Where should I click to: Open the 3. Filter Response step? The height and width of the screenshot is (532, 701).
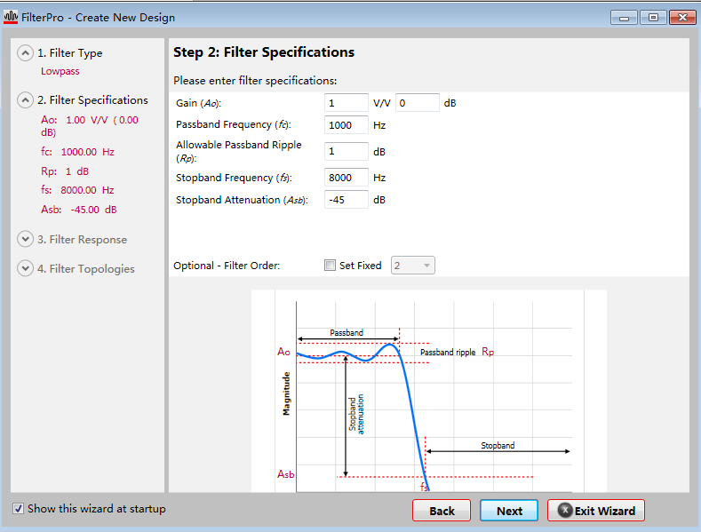(83, 240)
